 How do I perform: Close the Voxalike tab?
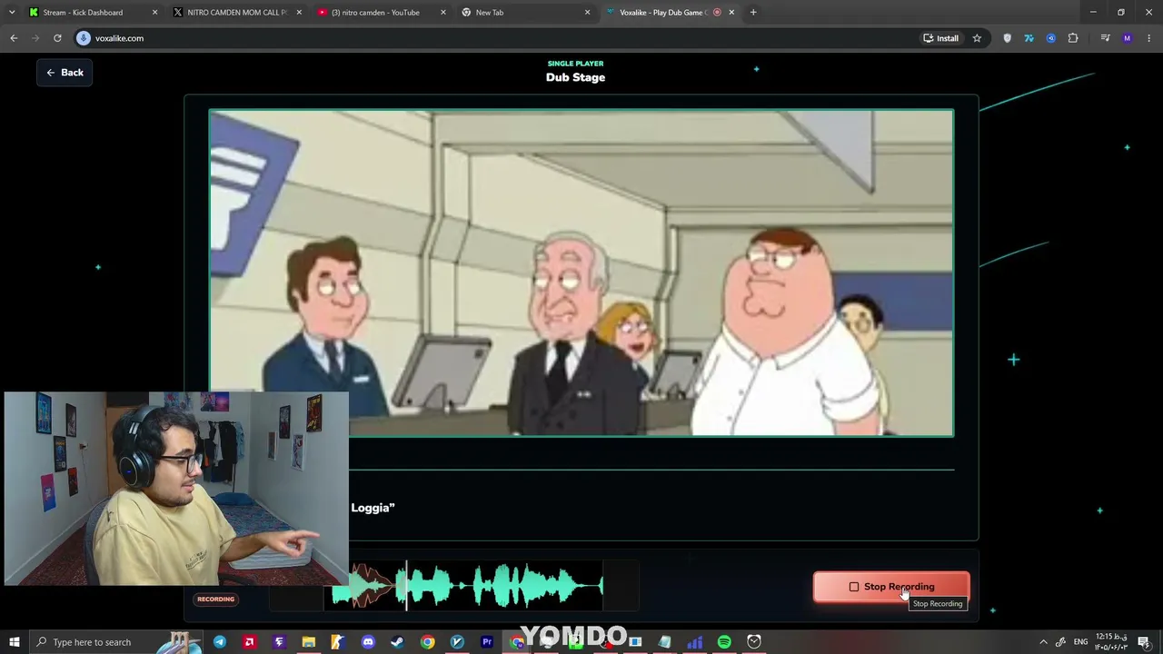[731, 13]
